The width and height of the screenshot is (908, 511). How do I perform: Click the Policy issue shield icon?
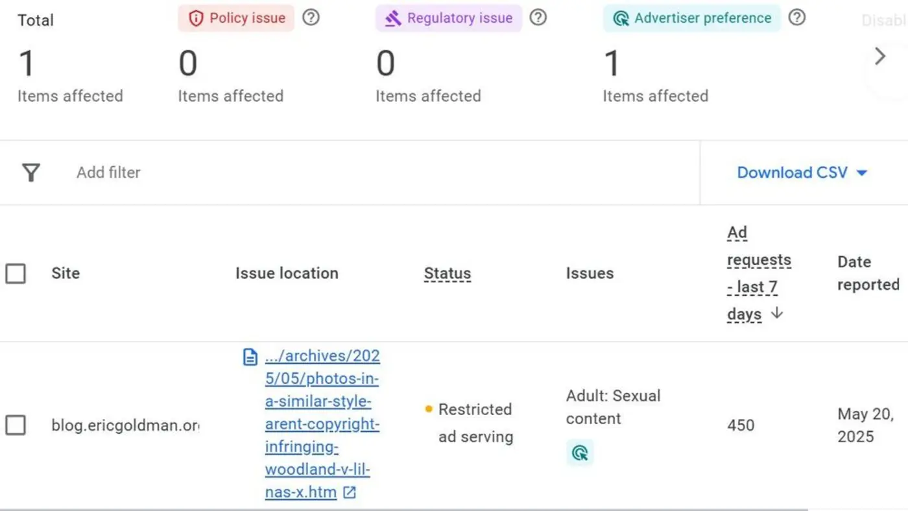(195, 18)
